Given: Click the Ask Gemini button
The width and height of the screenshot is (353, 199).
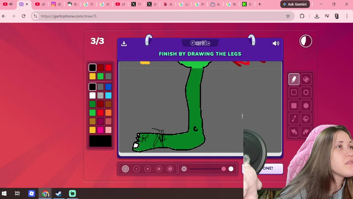Looking at the screenshot, I should pos(295,4).
